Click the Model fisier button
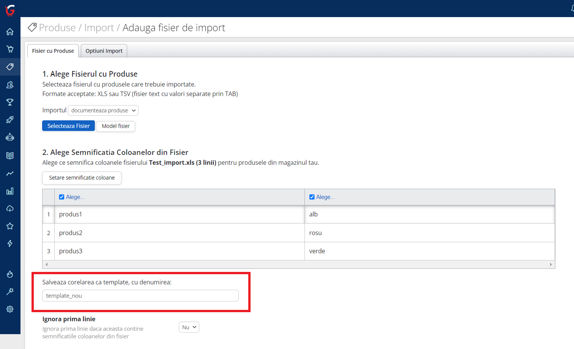 click(115, 126)
